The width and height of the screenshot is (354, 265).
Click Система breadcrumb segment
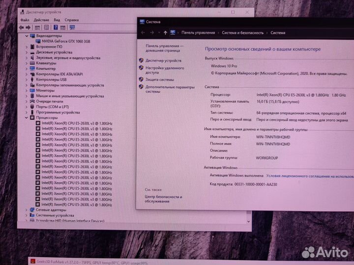(x=278, y=33)
